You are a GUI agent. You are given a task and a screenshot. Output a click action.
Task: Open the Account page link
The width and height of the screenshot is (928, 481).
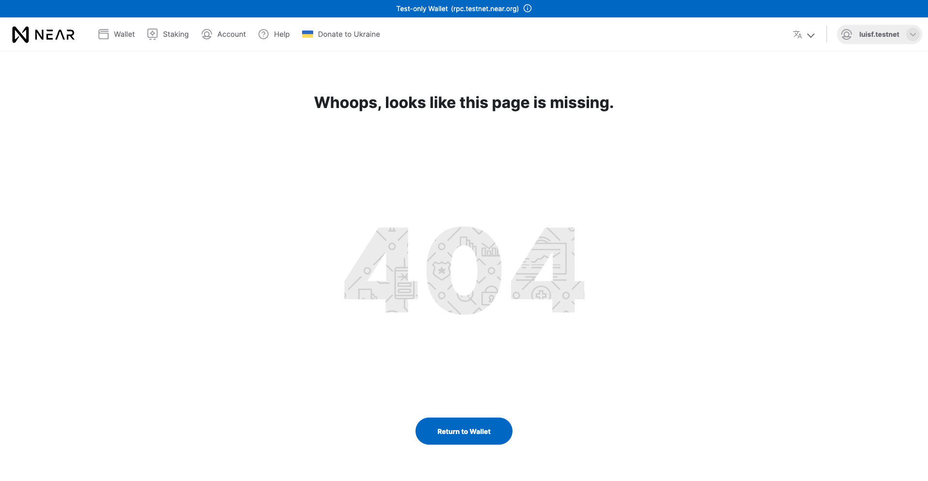[x=231, y=34]
